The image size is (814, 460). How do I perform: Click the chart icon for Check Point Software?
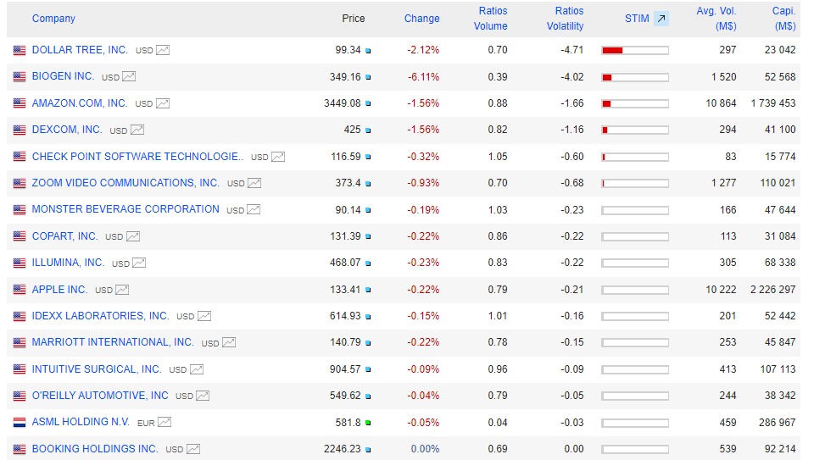pos(278,157)
